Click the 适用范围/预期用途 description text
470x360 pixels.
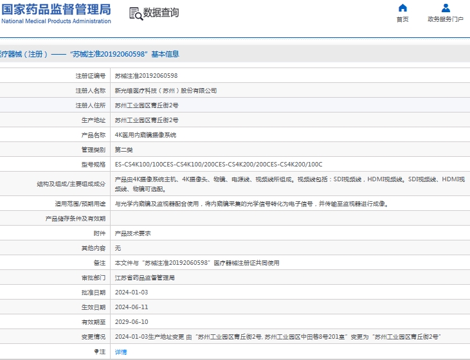click(x=252, y=204)
